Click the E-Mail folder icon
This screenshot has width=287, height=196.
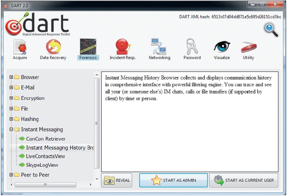click(17, 88)
